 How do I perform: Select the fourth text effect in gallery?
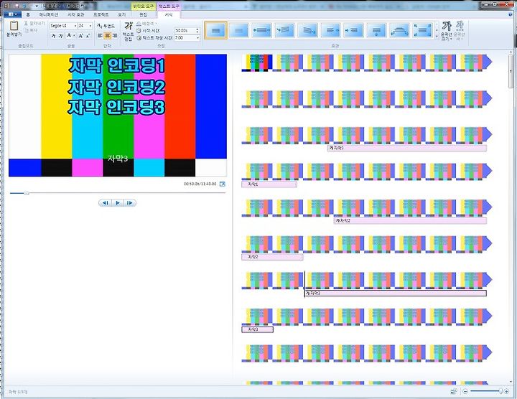point(285,30)
